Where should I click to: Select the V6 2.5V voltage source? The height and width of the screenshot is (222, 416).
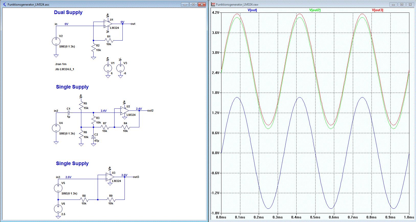point(58,209)
